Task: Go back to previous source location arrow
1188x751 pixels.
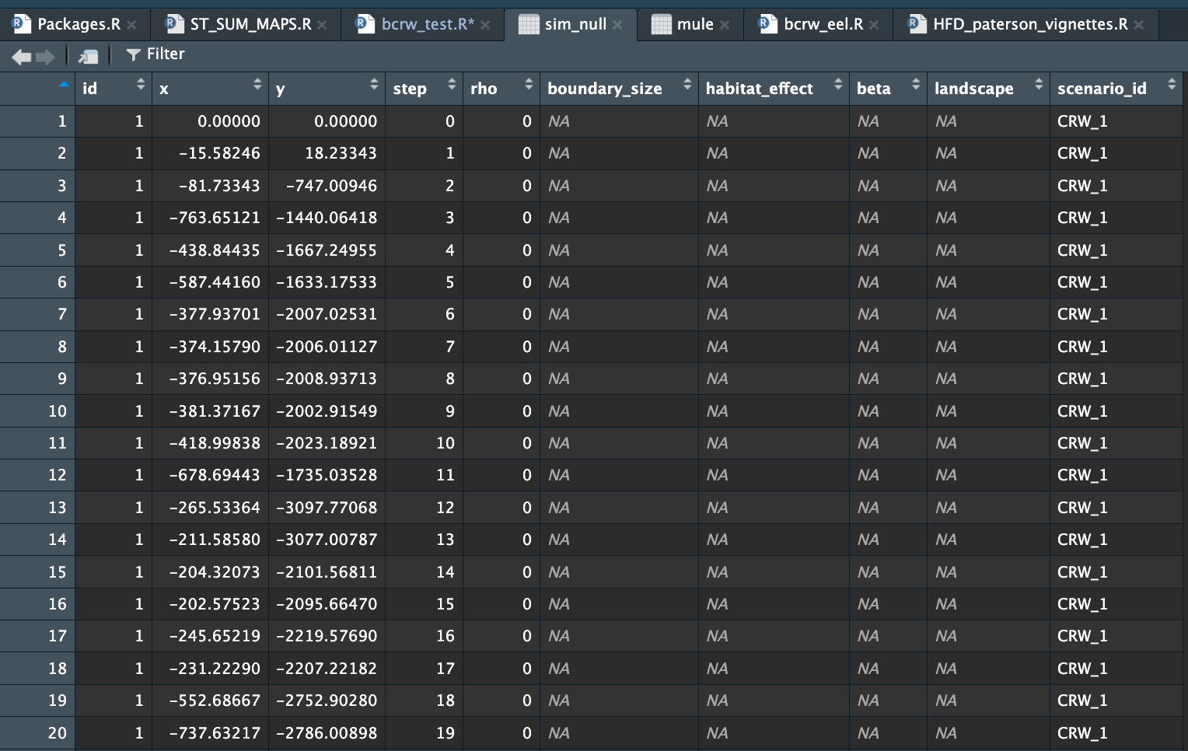Action: pos(21,56)
